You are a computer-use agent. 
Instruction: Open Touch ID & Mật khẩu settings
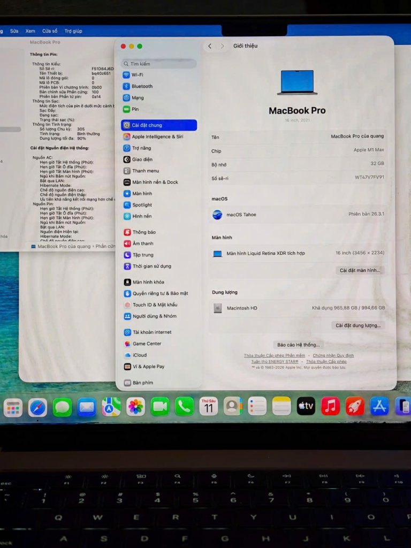[x=150, y=305]
